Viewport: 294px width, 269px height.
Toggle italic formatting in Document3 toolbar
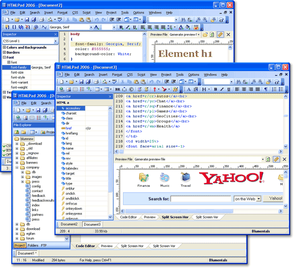[222, 89]
